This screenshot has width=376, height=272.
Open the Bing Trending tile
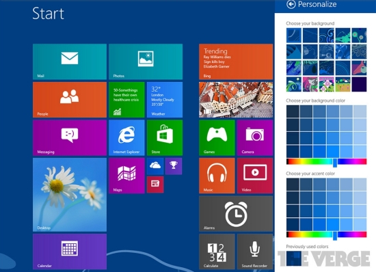pos(236,62)
